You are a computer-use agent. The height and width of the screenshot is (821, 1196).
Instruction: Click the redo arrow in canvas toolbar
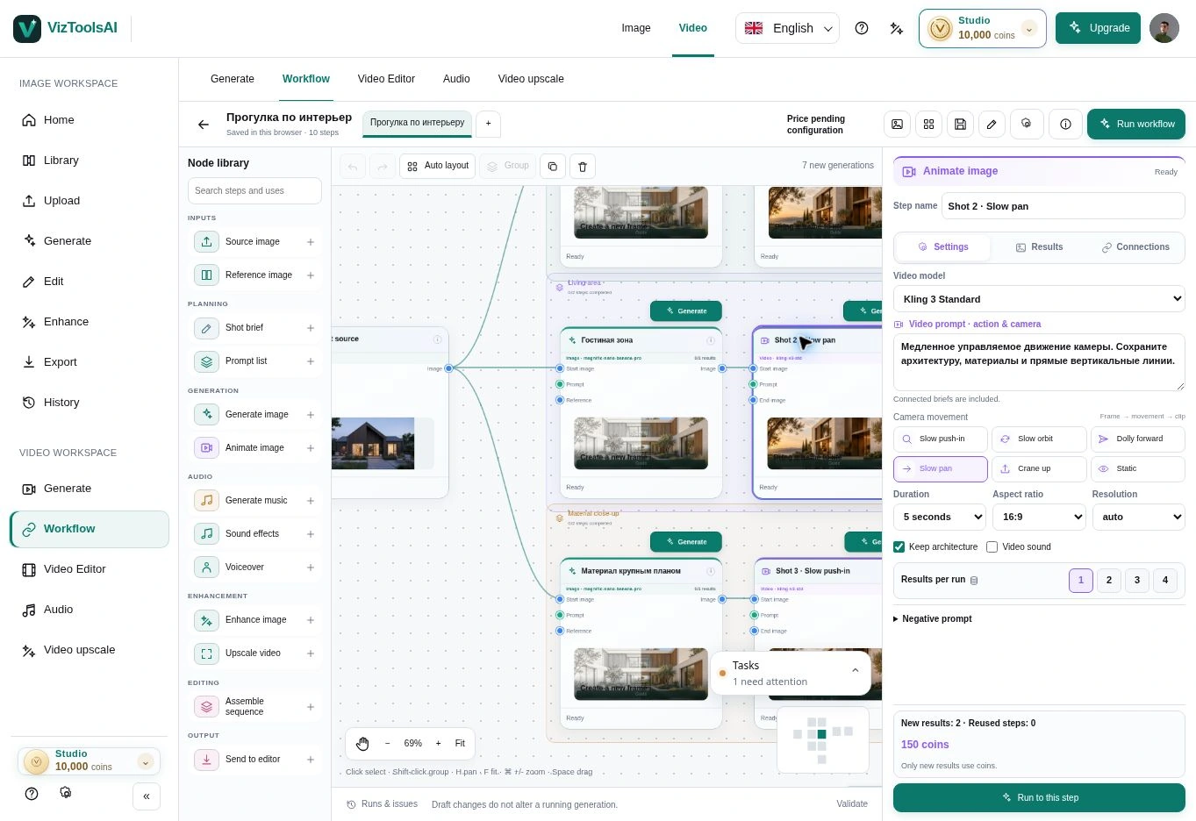(x=383, y=166)
